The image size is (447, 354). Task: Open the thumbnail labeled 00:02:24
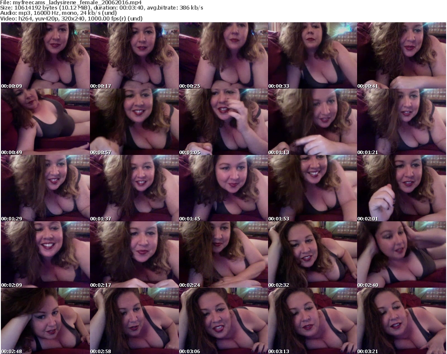point(223,254)
